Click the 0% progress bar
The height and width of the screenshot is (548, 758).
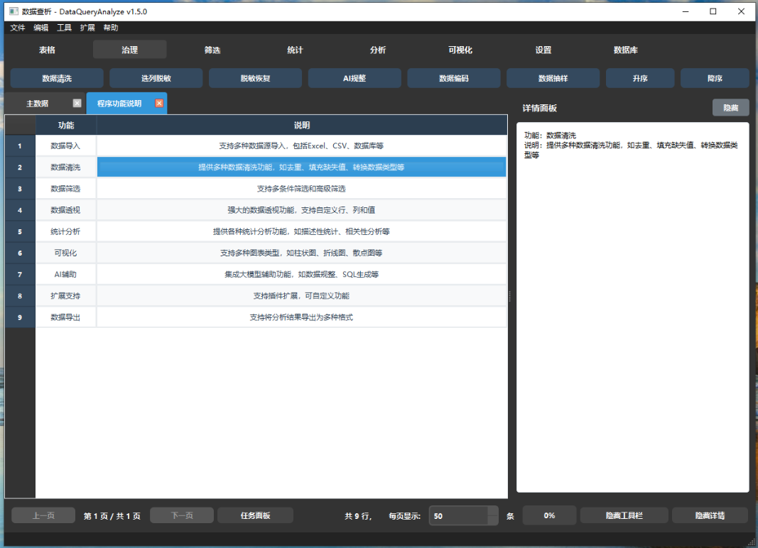click(x=549, y=515)
